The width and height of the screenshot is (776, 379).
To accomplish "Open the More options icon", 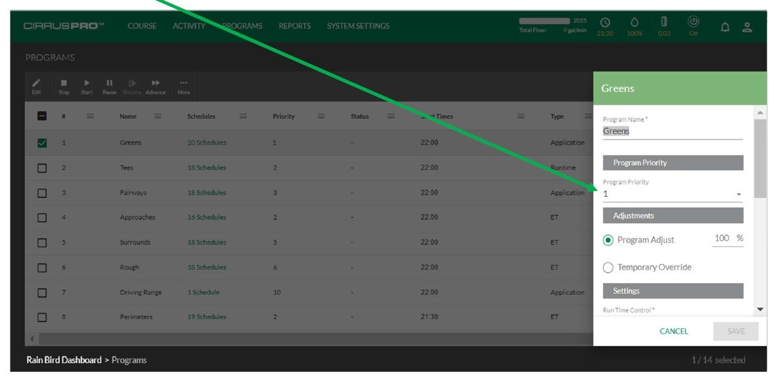I will coord(184,83).
